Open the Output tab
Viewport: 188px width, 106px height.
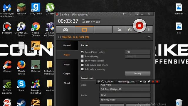67,74
